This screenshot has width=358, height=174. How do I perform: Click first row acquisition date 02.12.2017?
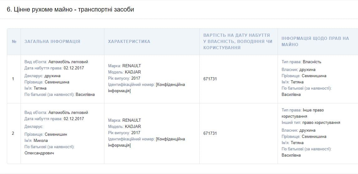pos(74,68)
